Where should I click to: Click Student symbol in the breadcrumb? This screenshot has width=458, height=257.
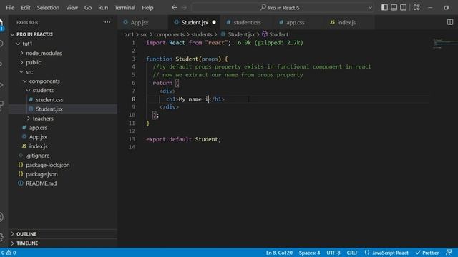[278, 34]
